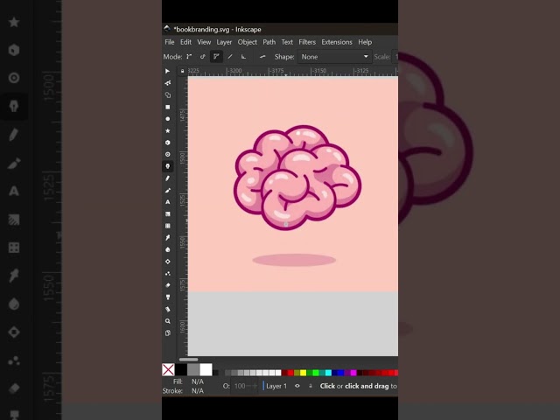Select the Eraser tool
This screenshot has width=560, height=420.
167,285
